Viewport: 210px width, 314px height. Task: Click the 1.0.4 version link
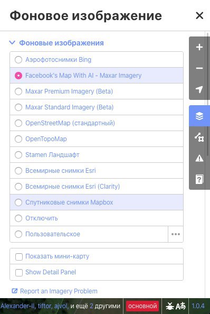(198, 306)
